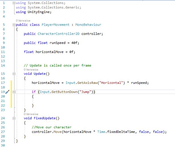Click the CharacterController2D type name

click(x=59, y=34)
